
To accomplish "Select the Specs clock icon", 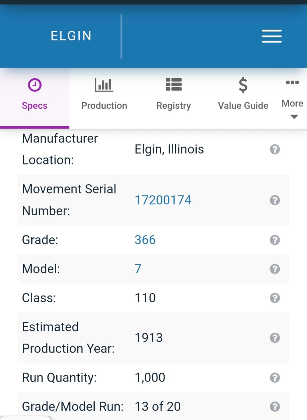I will tap(35, 85).
